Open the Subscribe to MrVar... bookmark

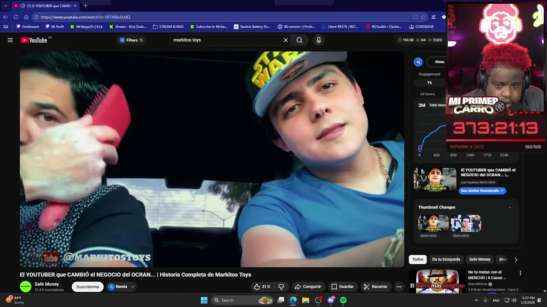point(209,26)
